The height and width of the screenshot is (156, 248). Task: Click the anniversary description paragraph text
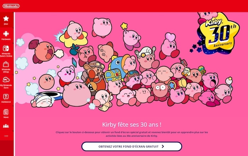click(132, 134)
